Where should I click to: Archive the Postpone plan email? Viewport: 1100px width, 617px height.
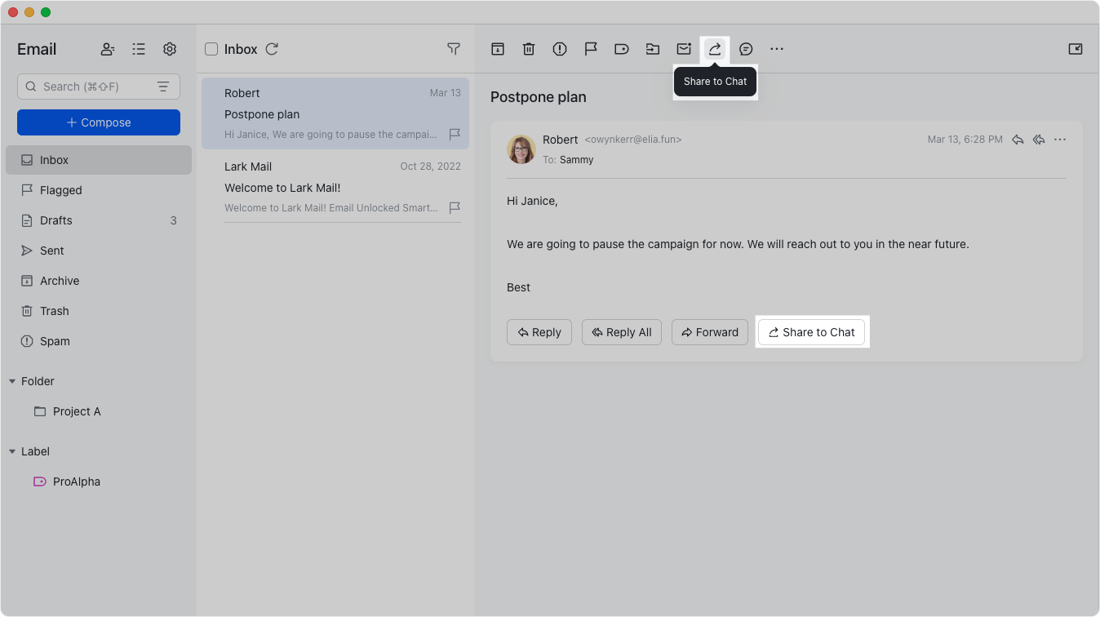pos(497,48)
